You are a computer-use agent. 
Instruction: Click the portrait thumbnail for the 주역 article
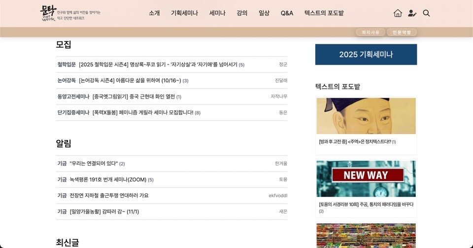[366, 116]
